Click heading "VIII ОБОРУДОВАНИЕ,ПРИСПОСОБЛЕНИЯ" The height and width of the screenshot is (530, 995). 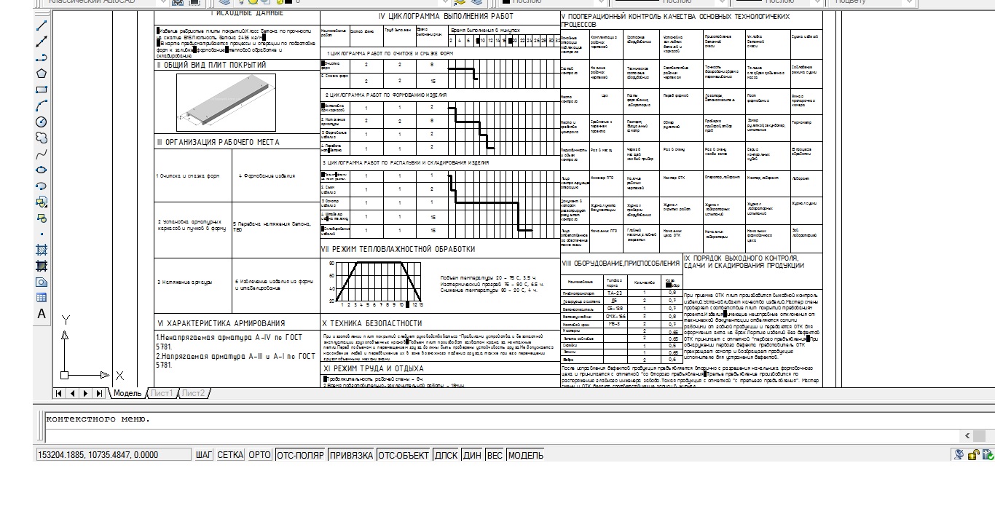pos(621,263)
